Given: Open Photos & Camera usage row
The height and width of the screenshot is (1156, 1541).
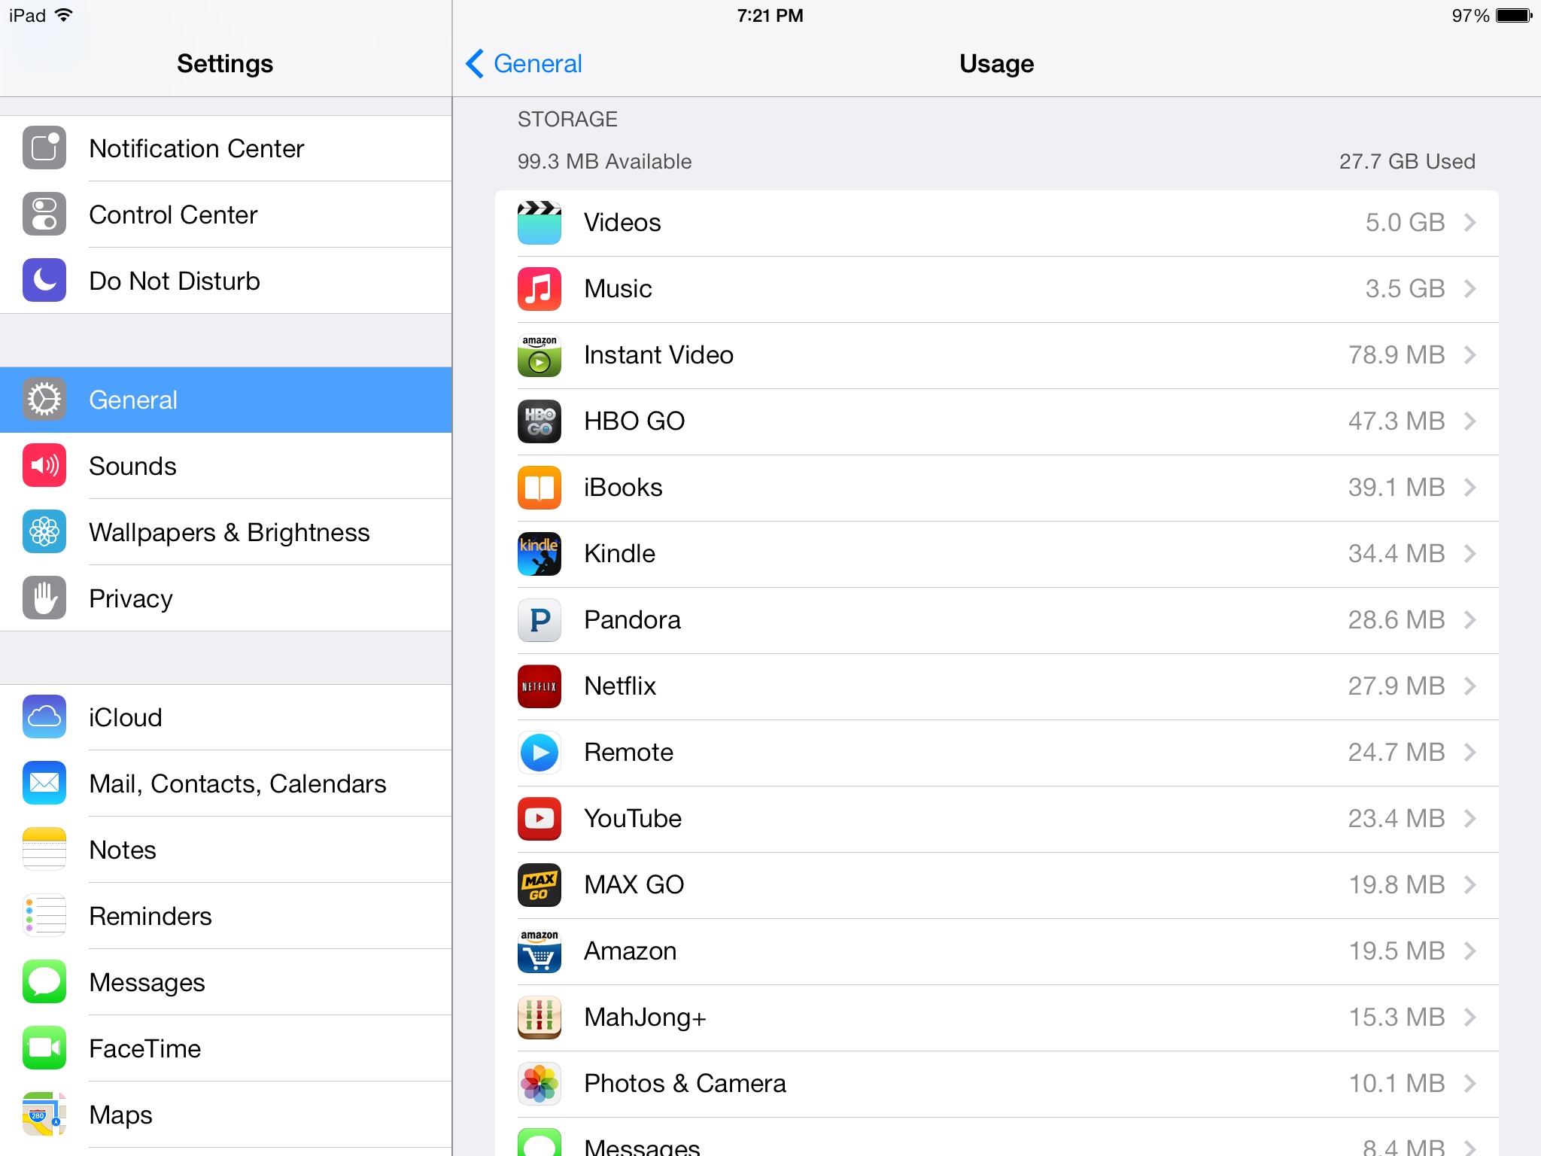Looking at the screenshot, I should coord(997,1084).
